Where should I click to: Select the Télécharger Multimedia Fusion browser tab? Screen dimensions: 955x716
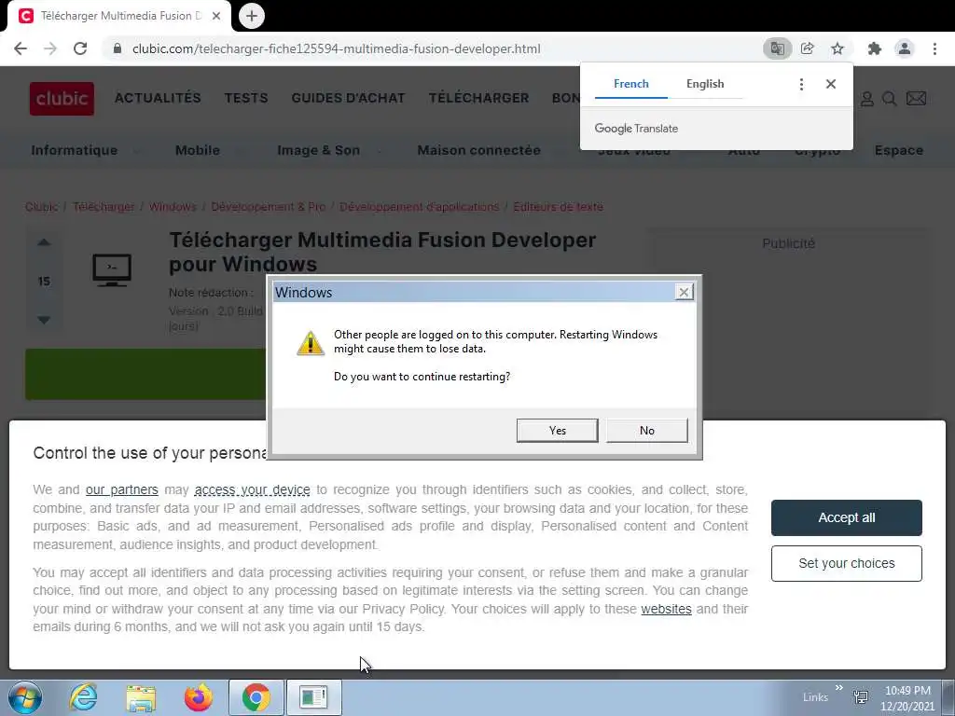(119, 16)
